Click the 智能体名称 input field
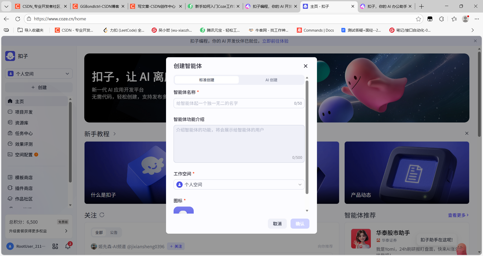Screen dimensions: 483x256 click(x=239, y=103)
